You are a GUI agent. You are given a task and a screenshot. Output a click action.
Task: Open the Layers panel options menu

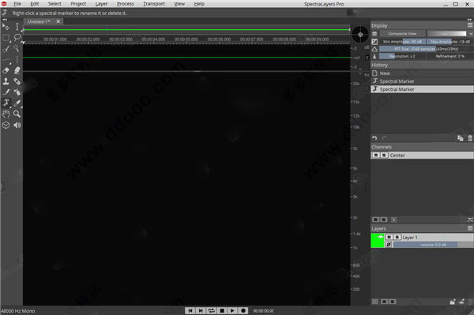pyautogui.click(x=470, y=228)
